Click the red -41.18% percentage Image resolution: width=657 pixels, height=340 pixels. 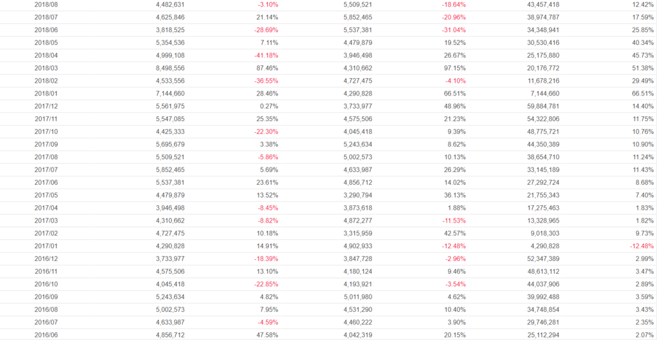click(265, 55)
